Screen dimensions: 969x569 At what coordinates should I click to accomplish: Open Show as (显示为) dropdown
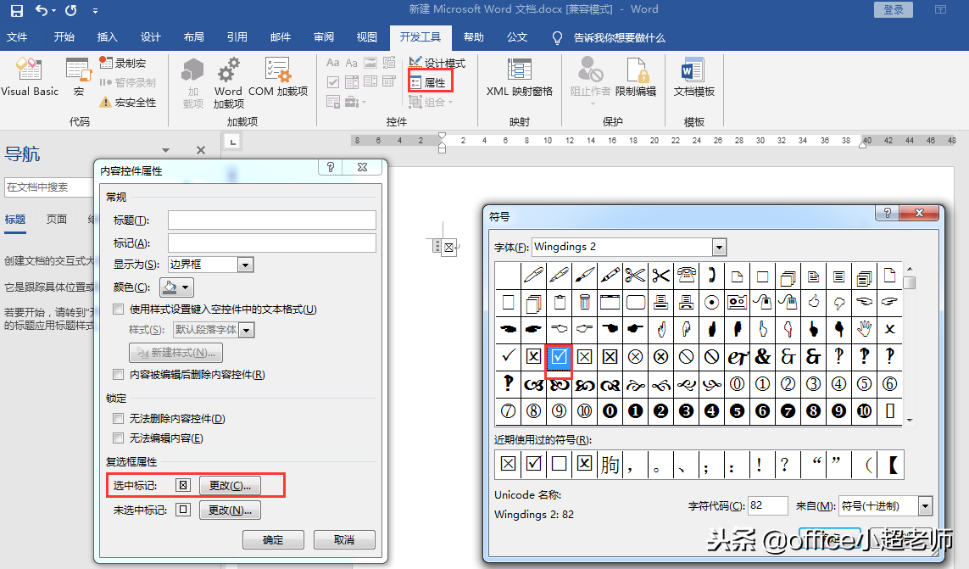[x=245, y=265]
